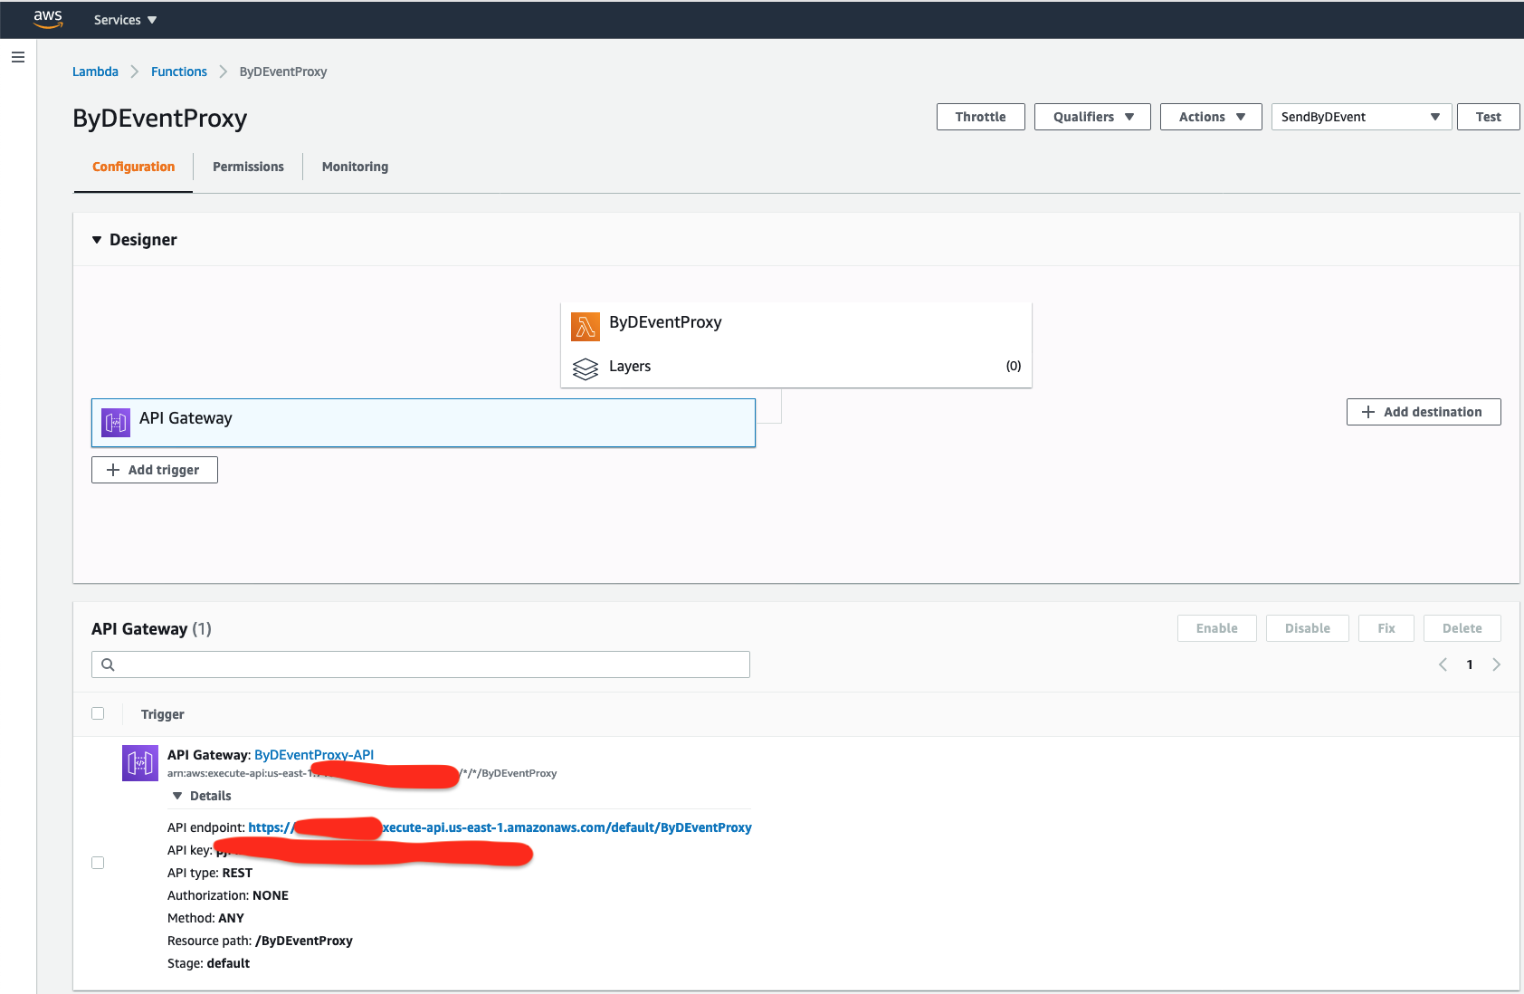Switch to the Configuration tab
Viewport: 1524px width, 994px height.
click(x=133, y=167)
